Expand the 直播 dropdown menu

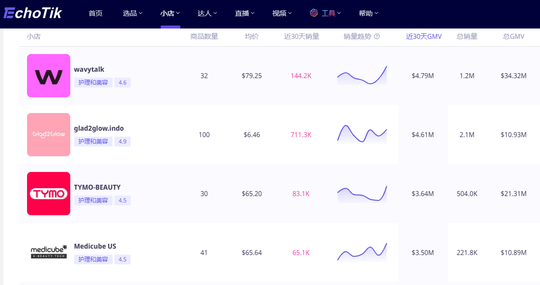tap(244, 13)
